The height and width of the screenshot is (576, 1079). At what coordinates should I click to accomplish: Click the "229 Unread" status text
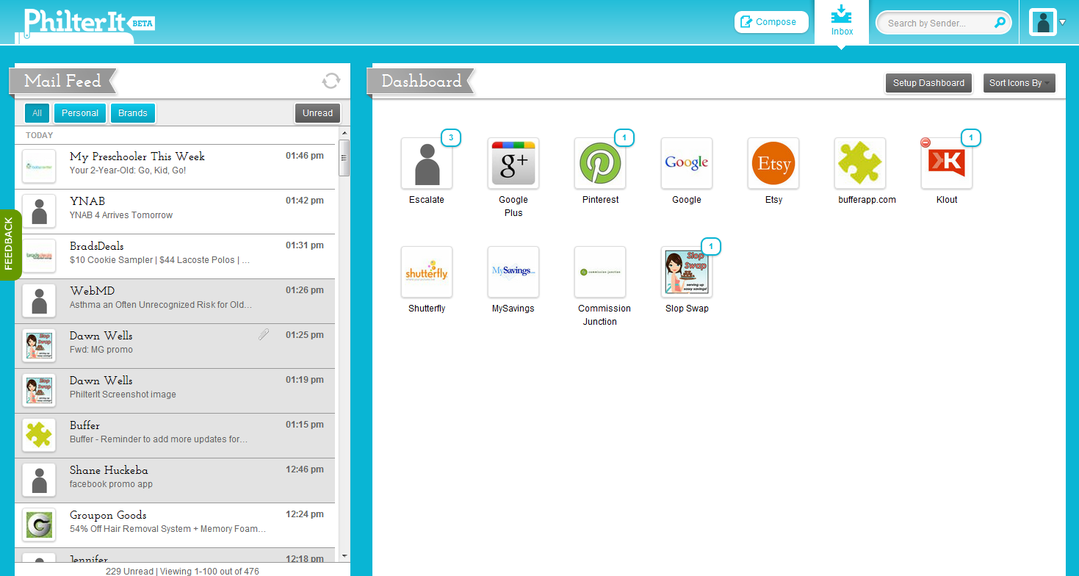[129, 571]
